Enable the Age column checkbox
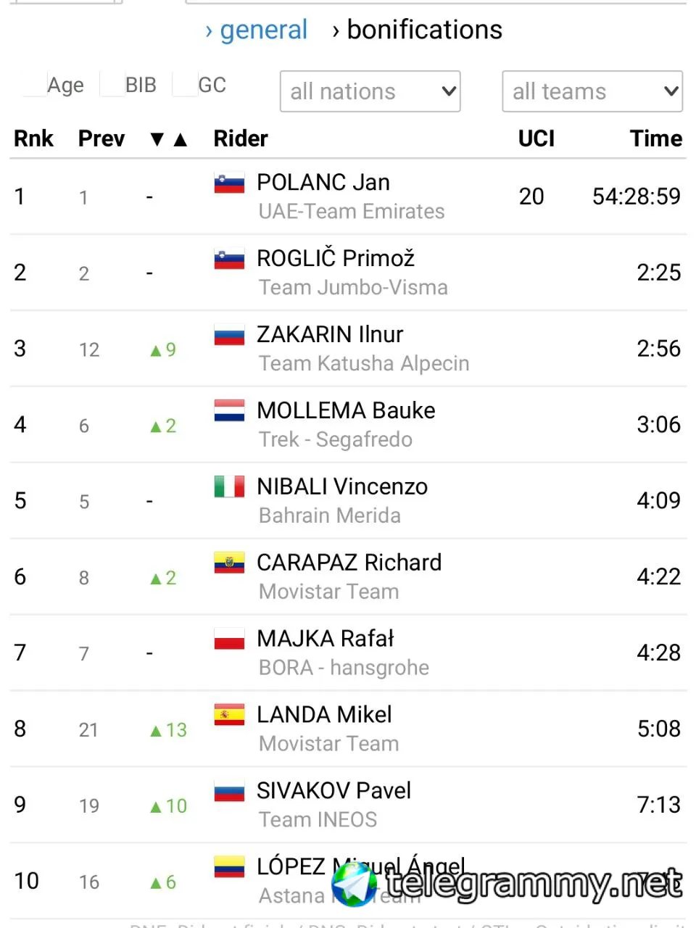Screen dimensions: 696x928 point(34,85)
